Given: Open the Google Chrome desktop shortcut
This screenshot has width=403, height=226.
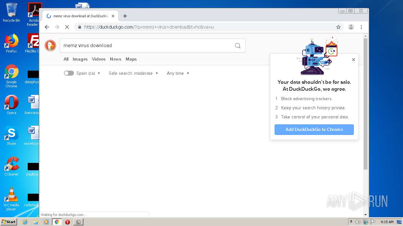Looking at the screenshot, I should coord(11,76).
